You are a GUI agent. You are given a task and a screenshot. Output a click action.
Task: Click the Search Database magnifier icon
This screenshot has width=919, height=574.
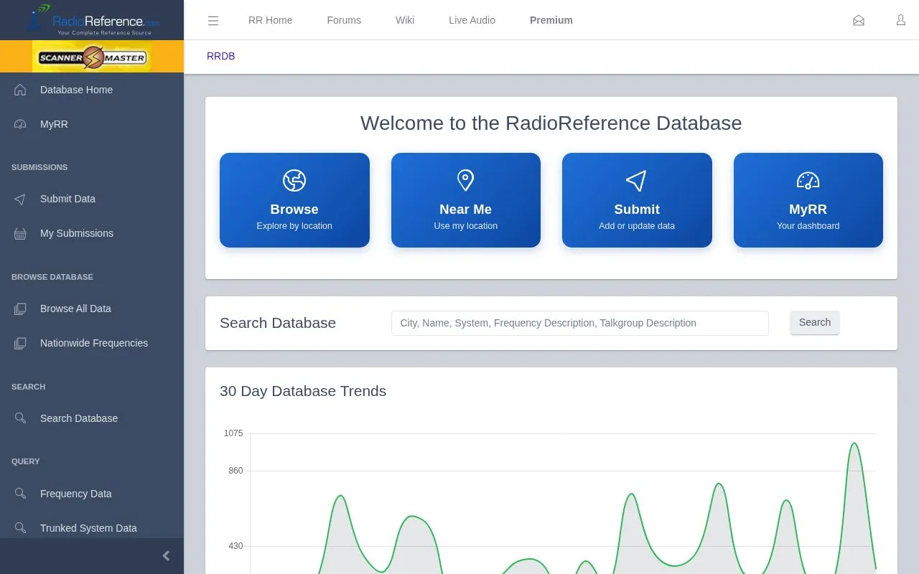(20, 418)
